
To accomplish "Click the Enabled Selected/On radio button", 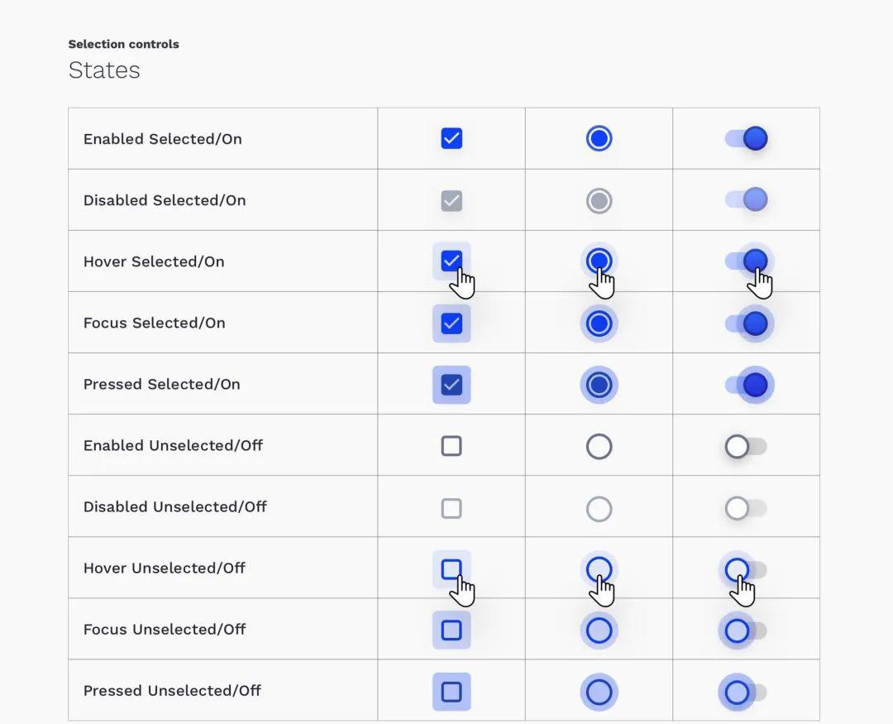I will 599,138.
